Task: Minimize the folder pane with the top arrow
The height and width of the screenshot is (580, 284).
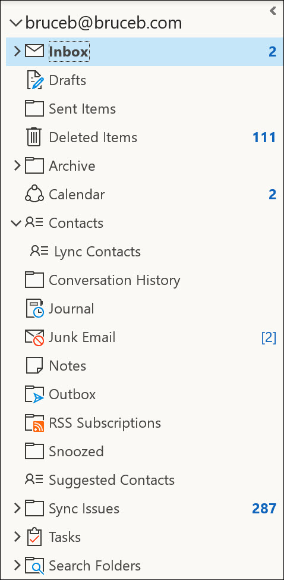Action: click(273, 11)
